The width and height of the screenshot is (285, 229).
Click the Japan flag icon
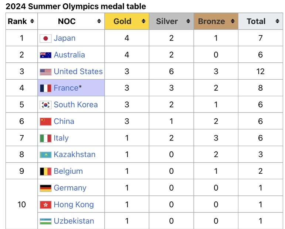click(x=45, y=38)
